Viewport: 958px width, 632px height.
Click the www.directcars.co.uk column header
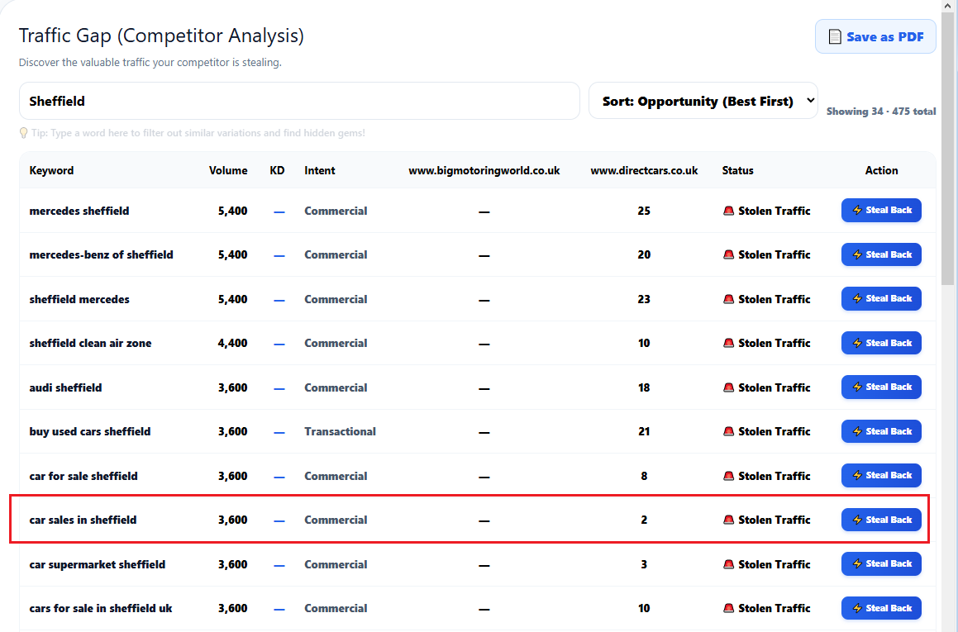[x=644, y=170]
